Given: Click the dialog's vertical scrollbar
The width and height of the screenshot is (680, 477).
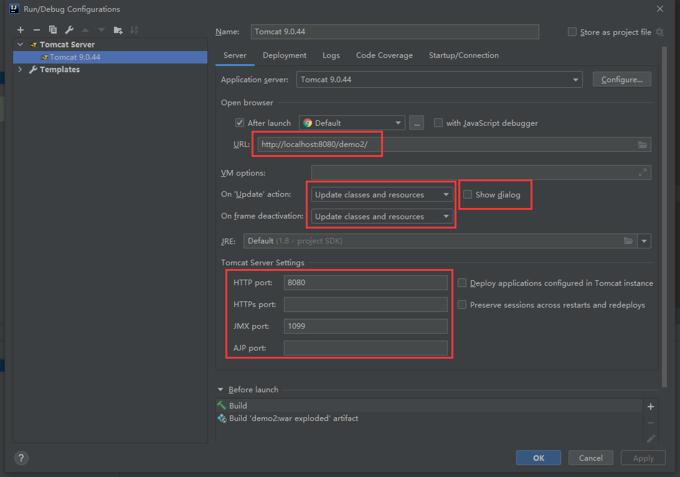Looking at the screenshot, I should coord(664,217).
